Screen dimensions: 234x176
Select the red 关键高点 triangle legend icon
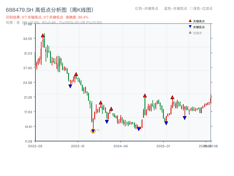point(190,21)
